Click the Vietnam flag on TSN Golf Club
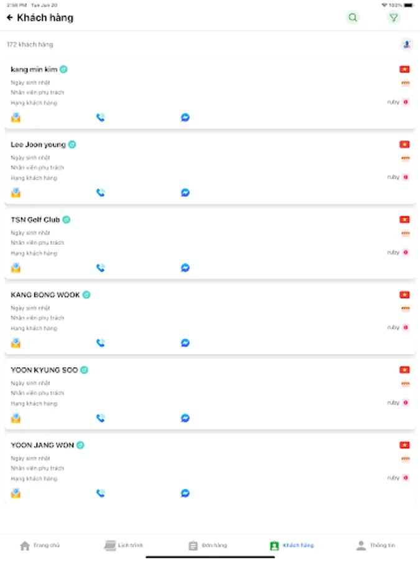The width and height of the screenshot is (420, 561). [x=404, y=219]
